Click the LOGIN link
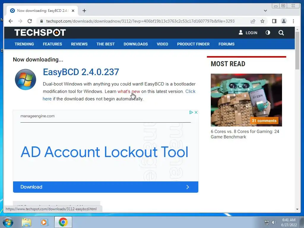The height and width of the screenshot is (228, 304). click(248, 33)
